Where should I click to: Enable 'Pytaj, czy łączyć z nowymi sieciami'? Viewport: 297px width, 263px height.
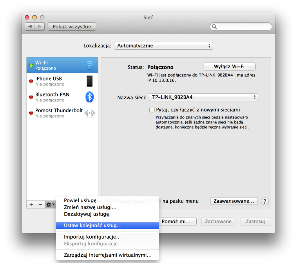pyautogui.click(x=152, y=110)
